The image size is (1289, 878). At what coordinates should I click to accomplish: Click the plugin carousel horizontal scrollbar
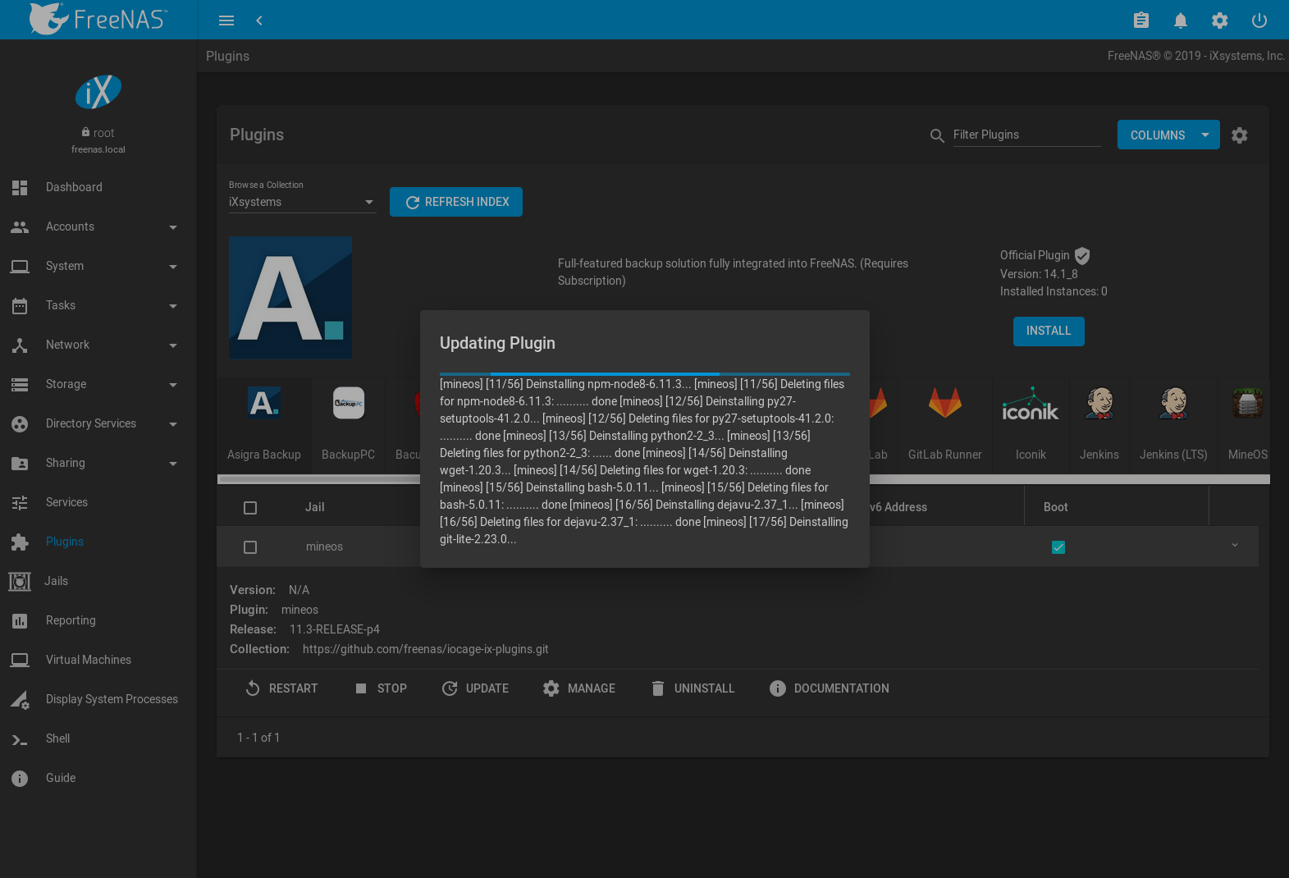tap(743, 479)
